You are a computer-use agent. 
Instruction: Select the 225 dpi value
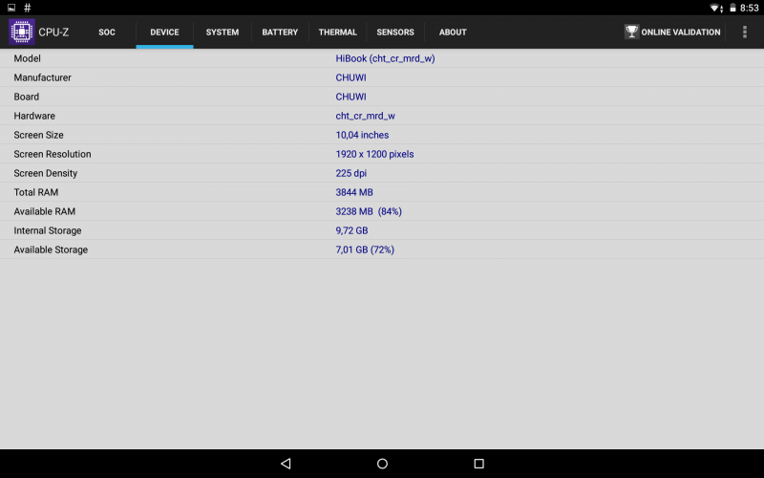[x=350, y=173]
